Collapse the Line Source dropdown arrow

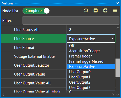tap(113, 38)
